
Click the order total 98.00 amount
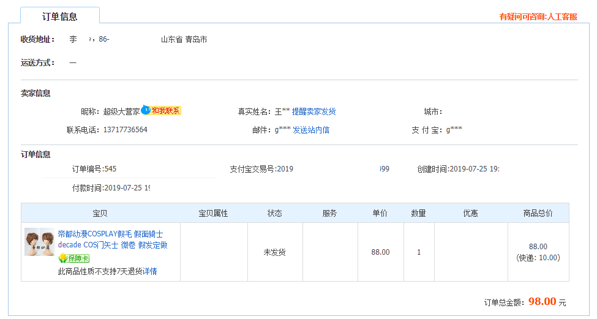(542, 301)
